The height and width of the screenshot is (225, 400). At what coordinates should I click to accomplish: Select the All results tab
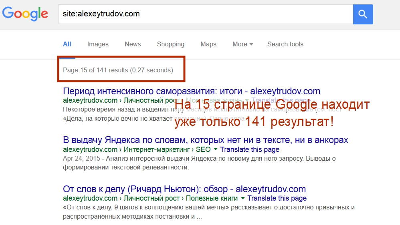click(67, 44)
